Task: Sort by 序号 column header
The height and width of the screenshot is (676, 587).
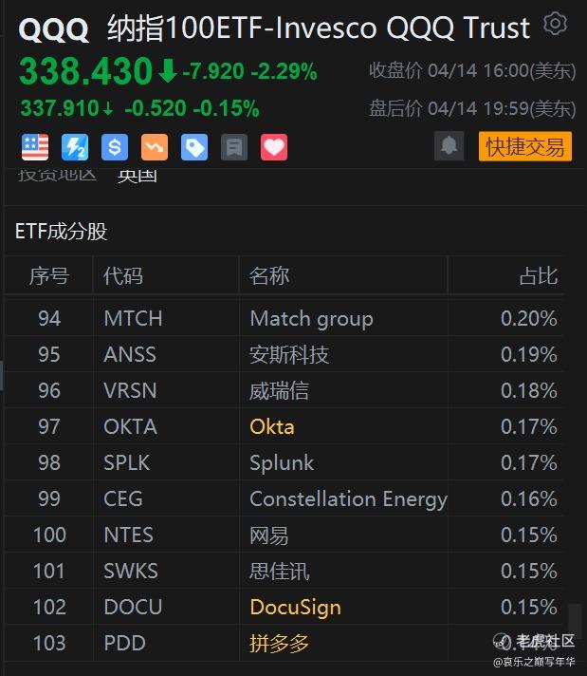Action: [x=49, y=276]
